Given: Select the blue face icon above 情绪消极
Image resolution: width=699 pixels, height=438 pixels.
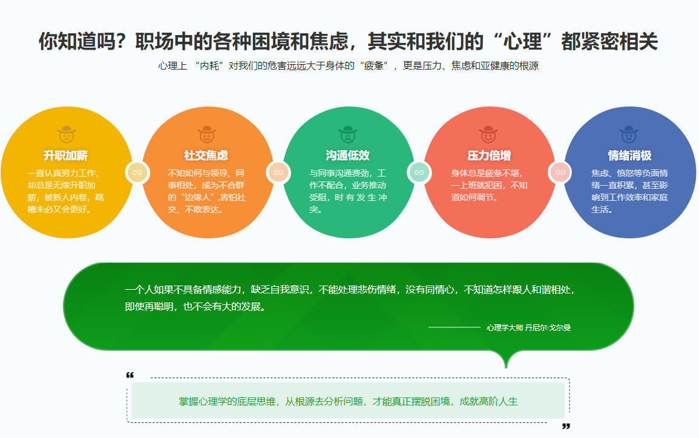Looking at the screenshot, I should (629, 134).
